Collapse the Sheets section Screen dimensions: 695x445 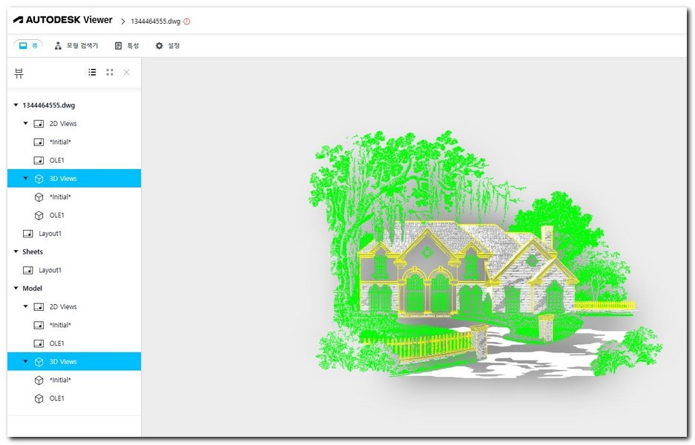click(x=17, y=251)
